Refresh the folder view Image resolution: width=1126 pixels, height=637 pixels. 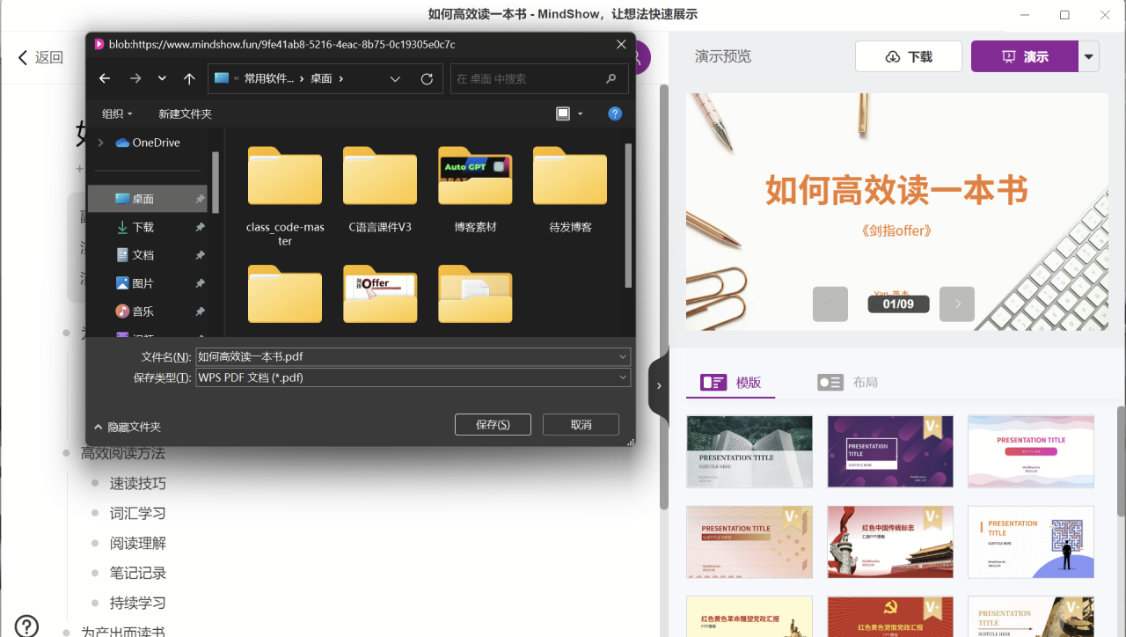[427, 78]
